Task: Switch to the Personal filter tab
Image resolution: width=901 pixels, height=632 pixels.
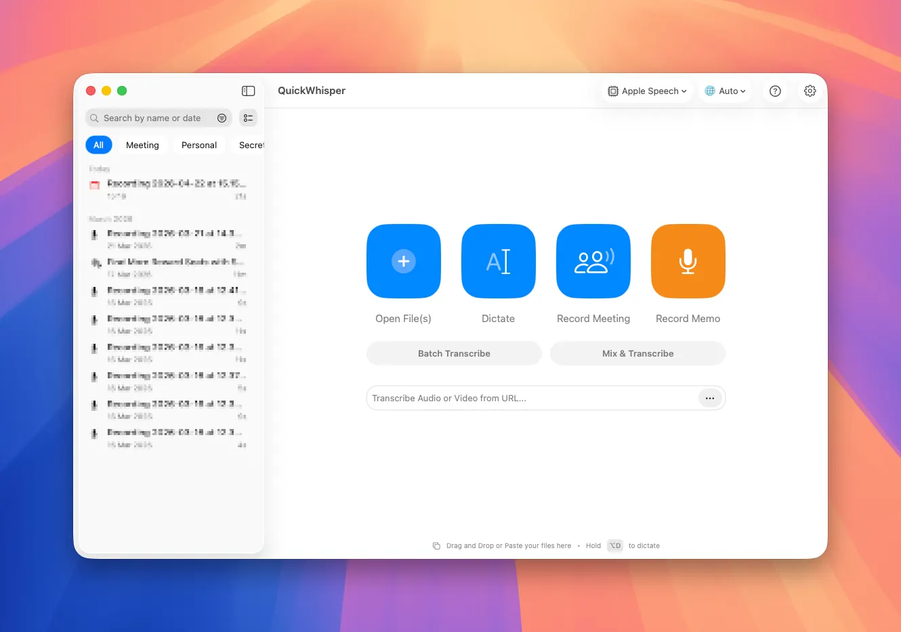Action: click(199, 145)
